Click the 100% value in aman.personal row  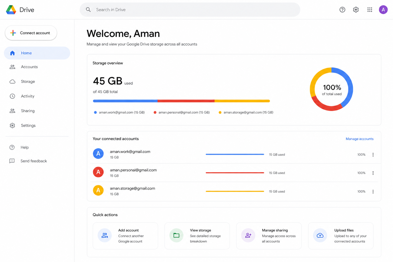pos(361,173)
